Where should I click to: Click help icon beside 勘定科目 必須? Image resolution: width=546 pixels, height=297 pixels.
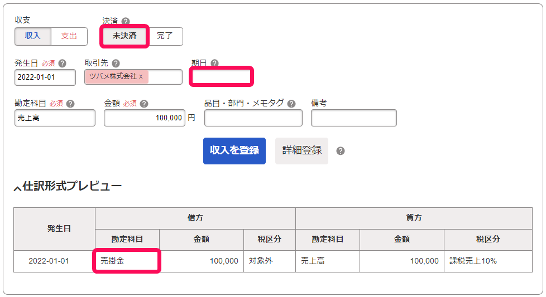pyautogui.click(x=70, y=104)
